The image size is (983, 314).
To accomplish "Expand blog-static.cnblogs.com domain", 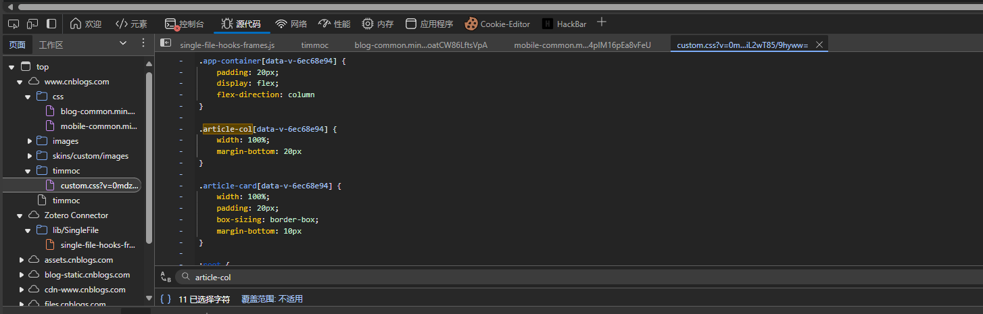I will tap(21, 275).
